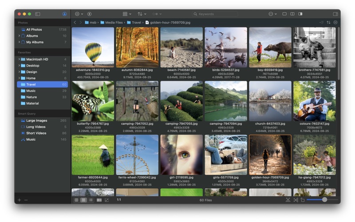Expand the My Albums tree item
The image size is (355, 222).
click(19, 42)
